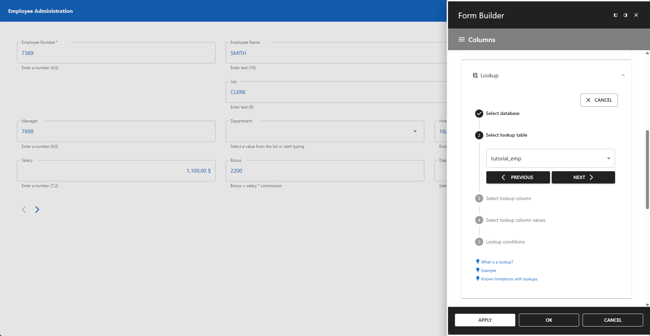Click APPLY at the bottom of Form Builder

485,320
